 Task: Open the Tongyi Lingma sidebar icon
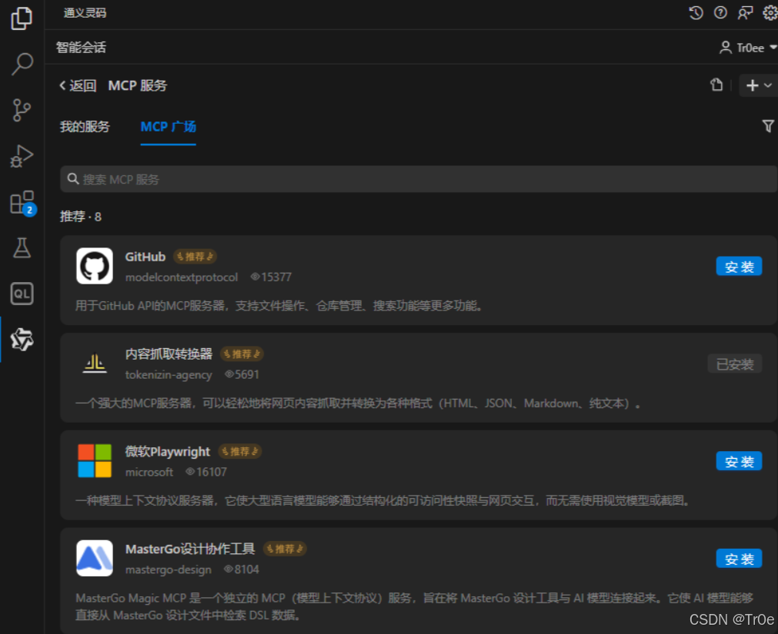click(x=22, y=340)
